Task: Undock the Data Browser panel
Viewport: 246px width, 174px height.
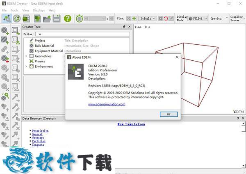Action: (x=238, y=118)
